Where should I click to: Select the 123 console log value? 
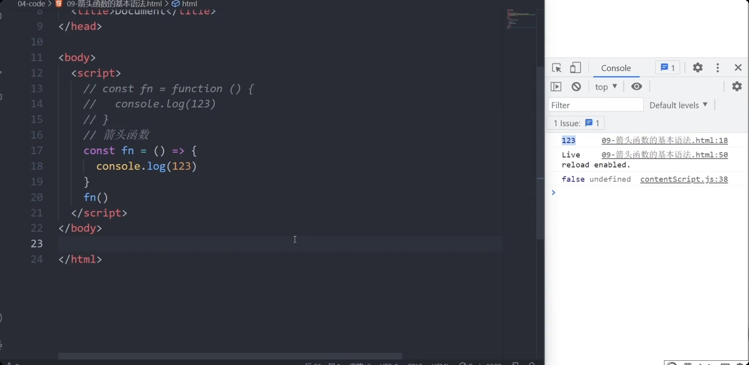pos(569,140)
